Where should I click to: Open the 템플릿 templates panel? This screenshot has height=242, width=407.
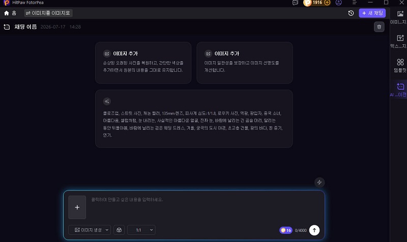point(400,66)
